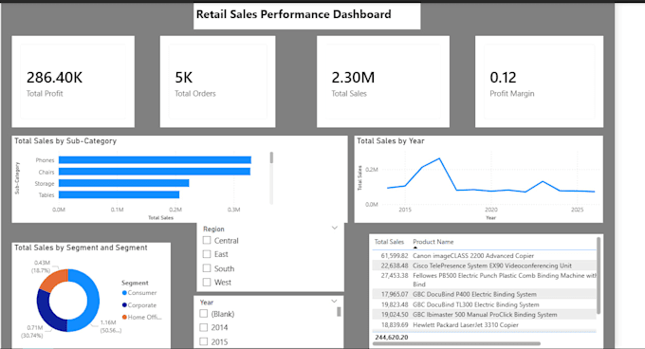
Task: Select the Hewlett Packard LaserJet 3310 Copier row
Action: tap(484, 324)
